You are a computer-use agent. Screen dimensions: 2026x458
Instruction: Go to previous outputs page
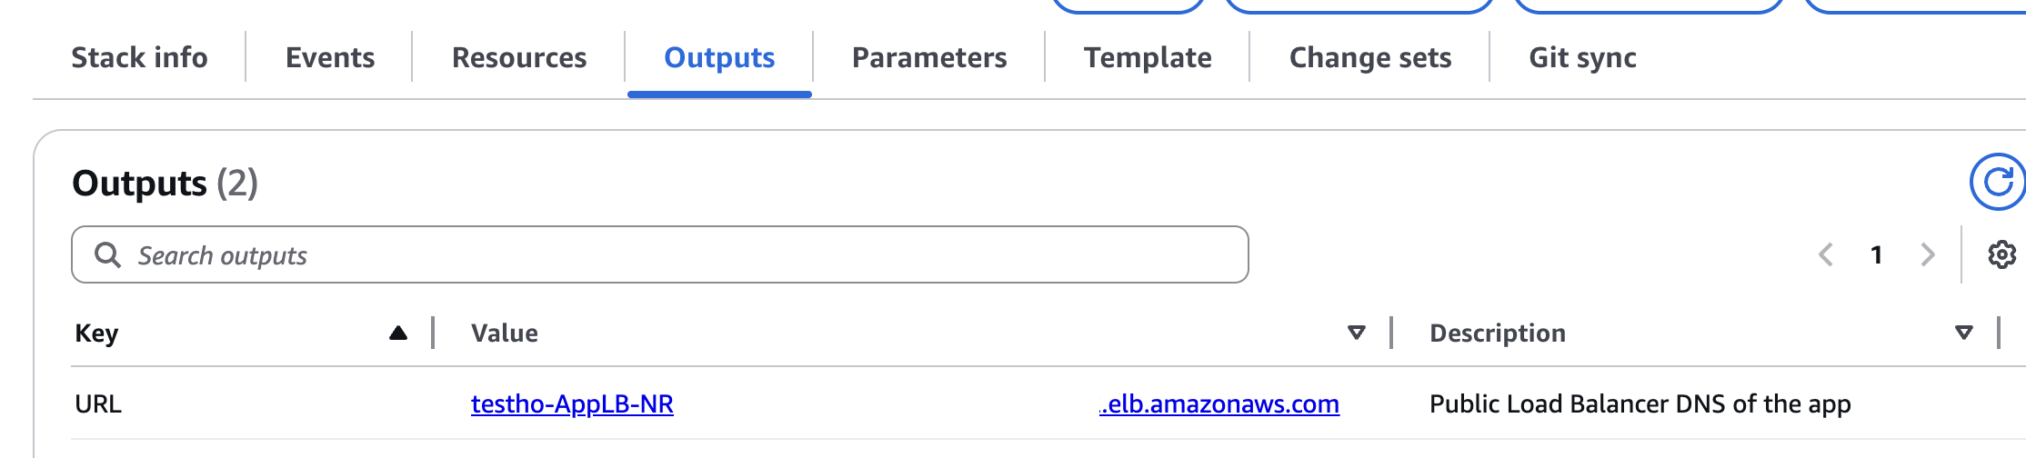(1825, 254)
